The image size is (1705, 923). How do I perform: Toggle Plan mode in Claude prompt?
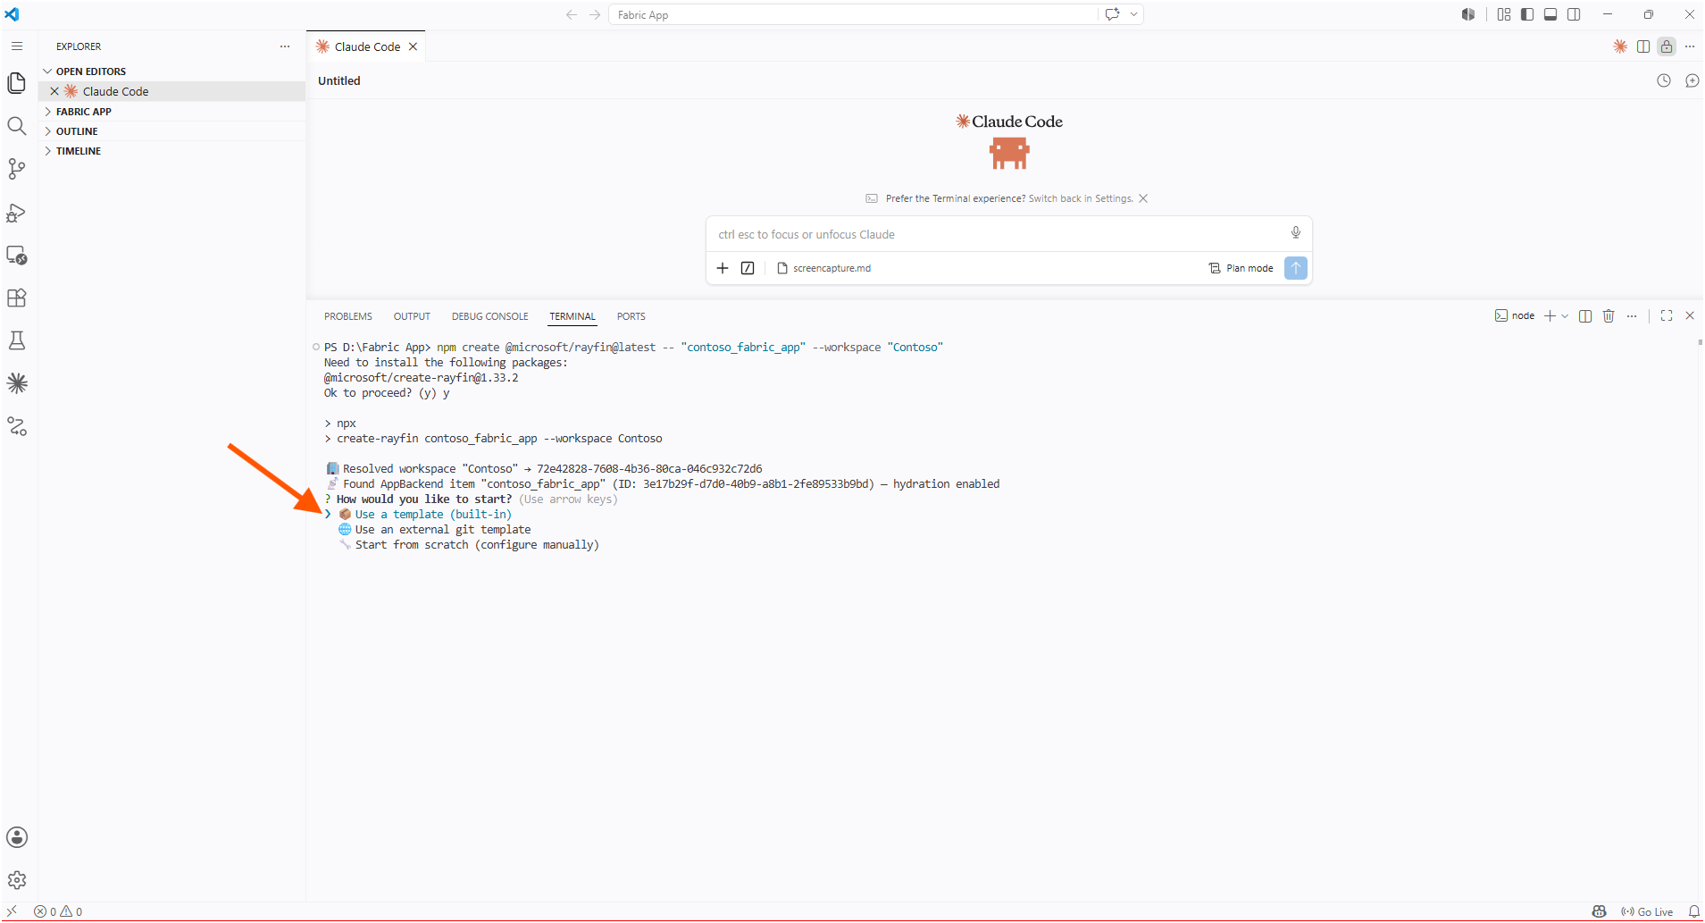click(1241, 268)
